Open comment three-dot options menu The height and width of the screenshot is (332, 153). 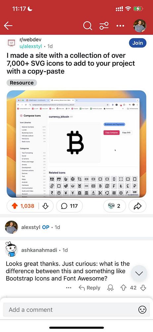69,288
